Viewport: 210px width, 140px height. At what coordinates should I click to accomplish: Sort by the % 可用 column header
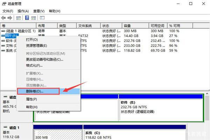(180, 26)
